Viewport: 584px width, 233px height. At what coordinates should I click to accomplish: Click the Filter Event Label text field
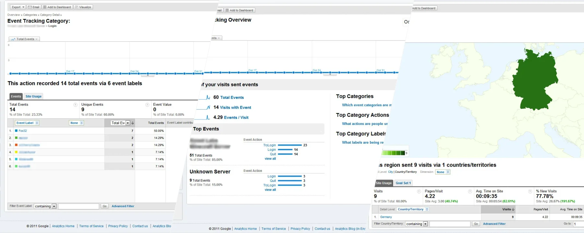pos(79,206)
